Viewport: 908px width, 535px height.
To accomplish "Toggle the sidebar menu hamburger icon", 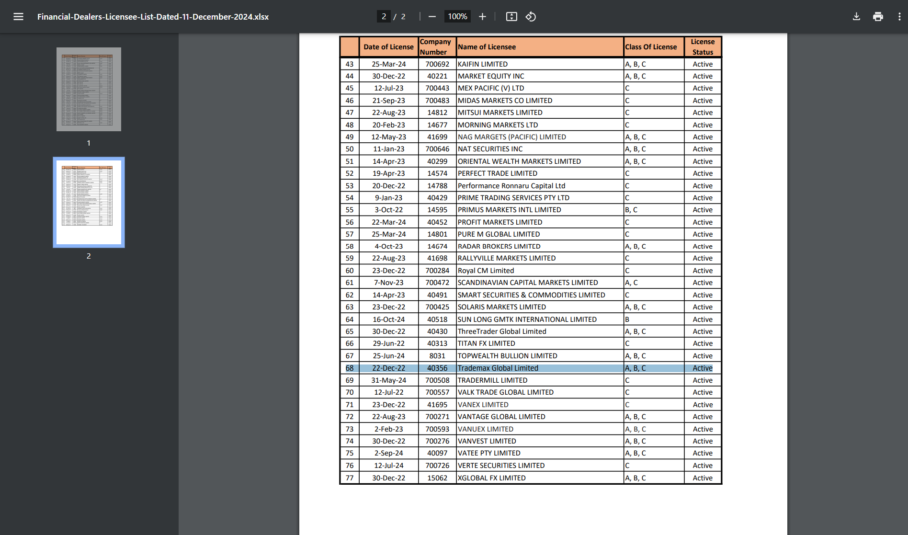I will point(18,17).
